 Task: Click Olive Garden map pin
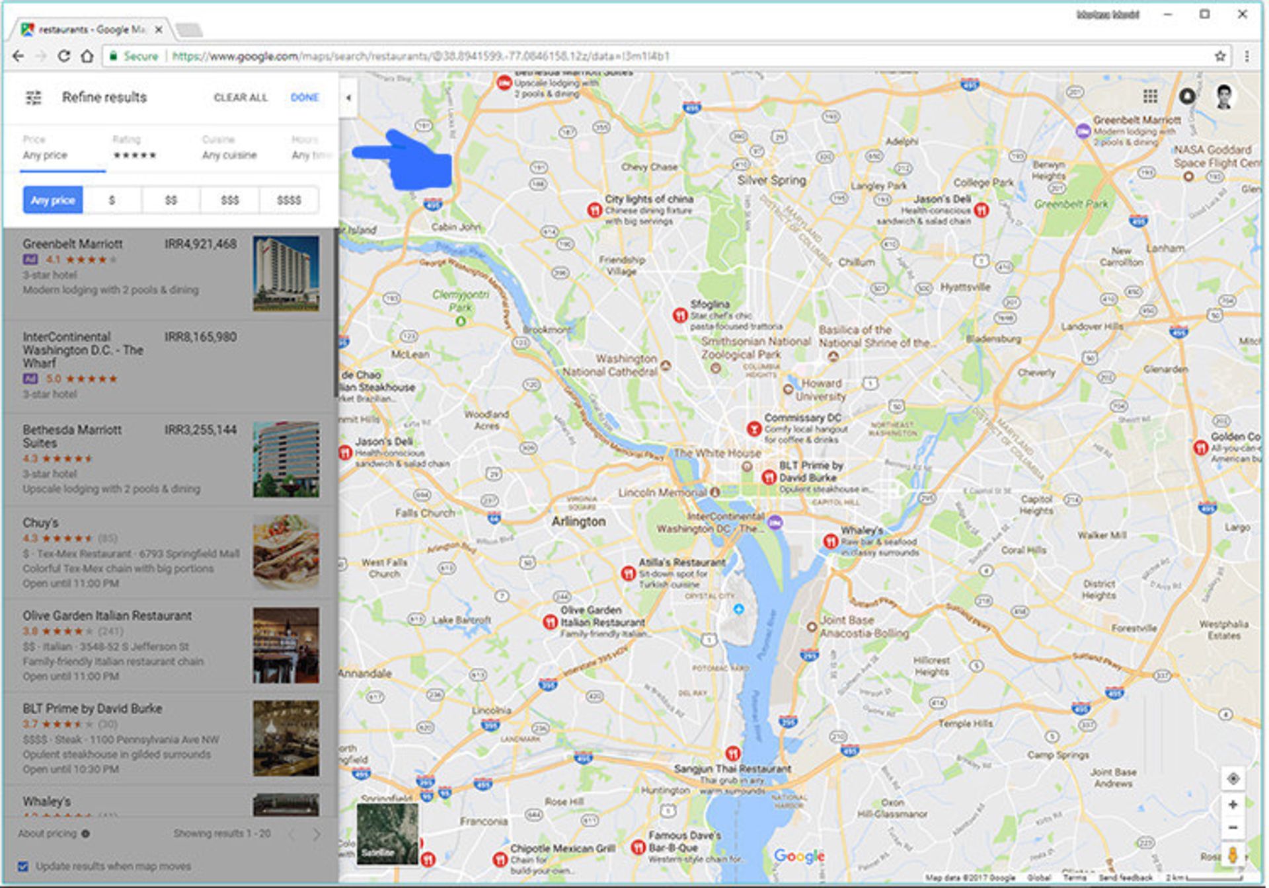550,622
